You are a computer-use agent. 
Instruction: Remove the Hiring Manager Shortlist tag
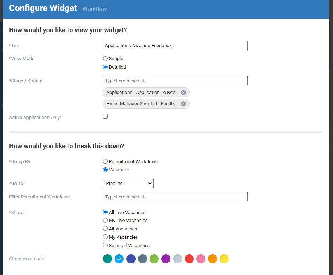pyautogui.click(x=183, y=104)
